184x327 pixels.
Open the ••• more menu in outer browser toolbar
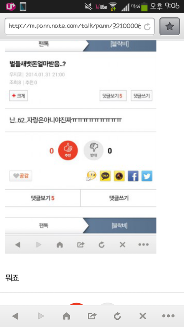168,316
